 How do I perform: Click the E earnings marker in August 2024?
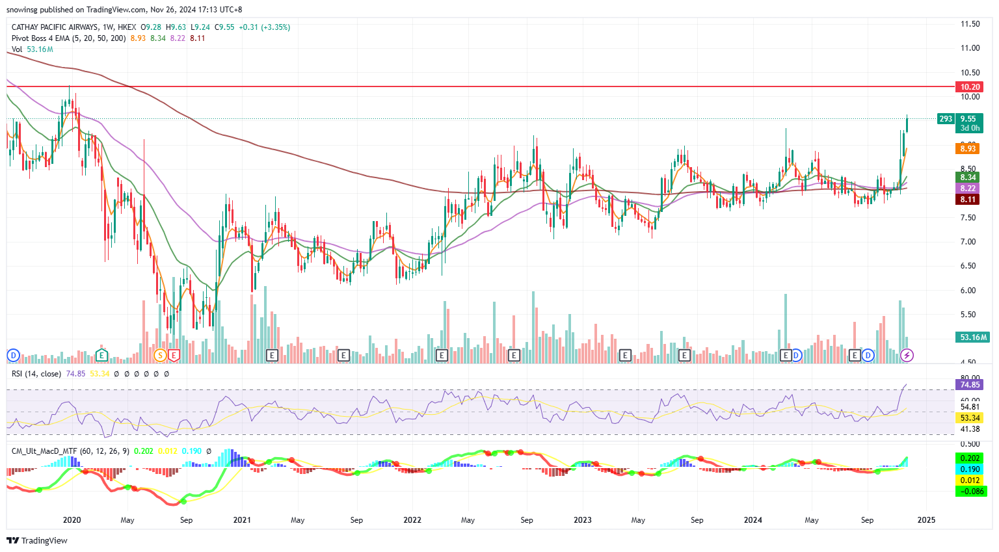click(855, 355)
